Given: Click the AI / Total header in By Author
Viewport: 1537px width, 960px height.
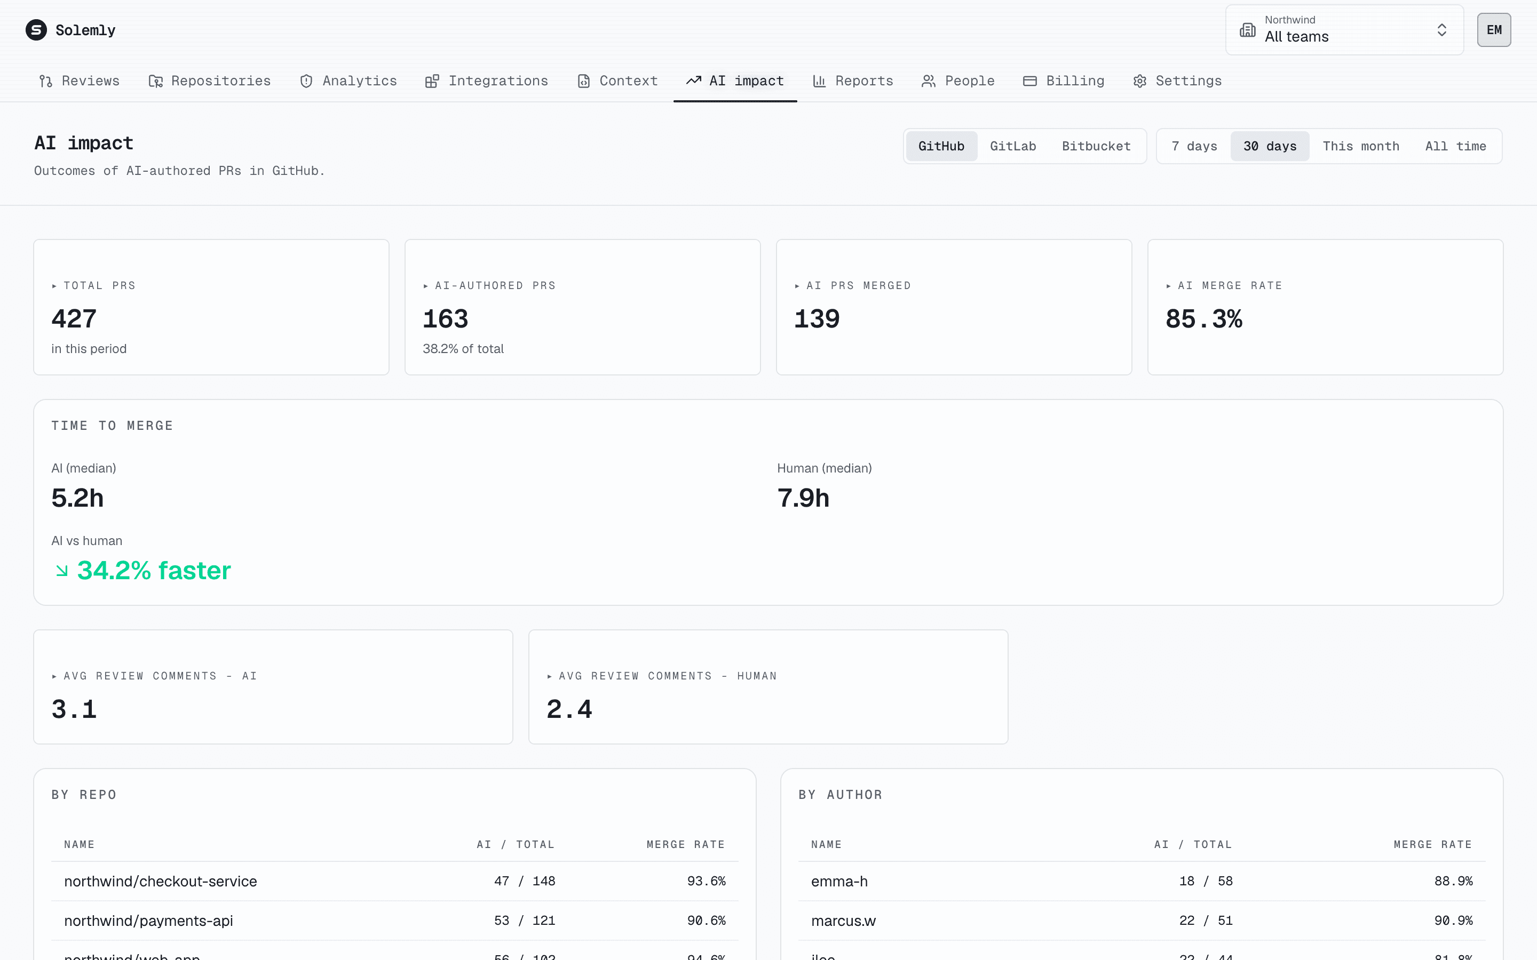Looking at the screenshot, I should (1193, 844).
